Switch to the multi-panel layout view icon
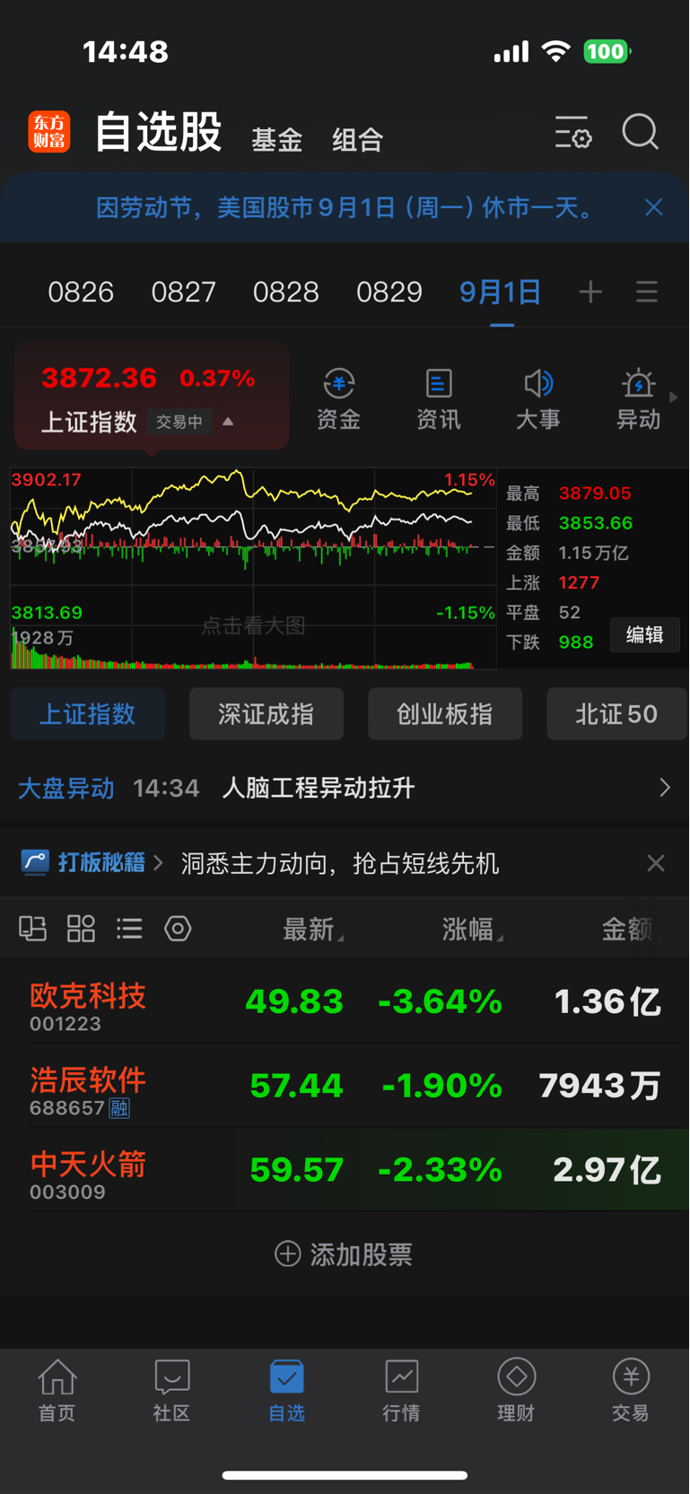This screenshot has height=1494, width=690. click(x=33, y=929)
